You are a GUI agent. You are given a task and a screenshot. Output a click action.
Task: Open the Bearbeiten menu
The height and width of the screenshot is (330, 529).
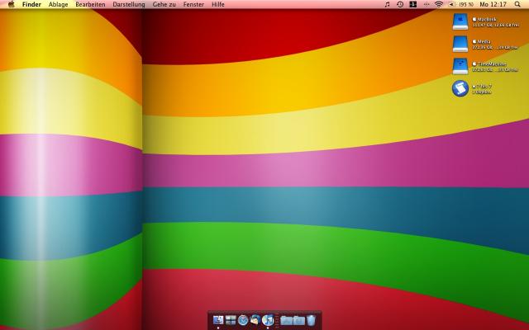click(90, 4)
